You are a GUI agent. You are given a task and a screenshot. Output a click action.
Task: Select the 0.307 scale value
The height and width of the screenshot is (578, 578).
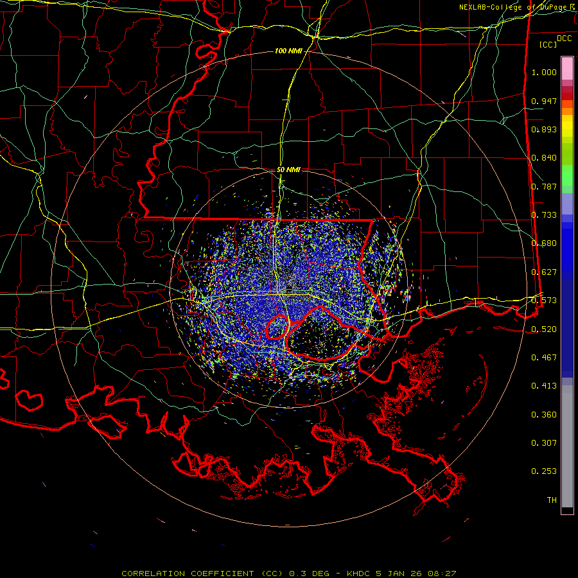click(x=544, y=443)
